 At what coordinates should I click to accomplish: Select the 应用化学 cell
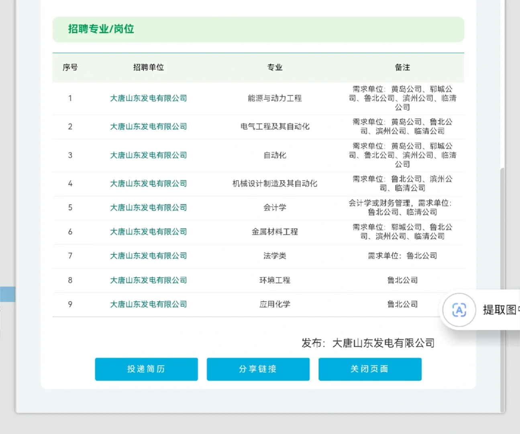(x=275, y=304)
